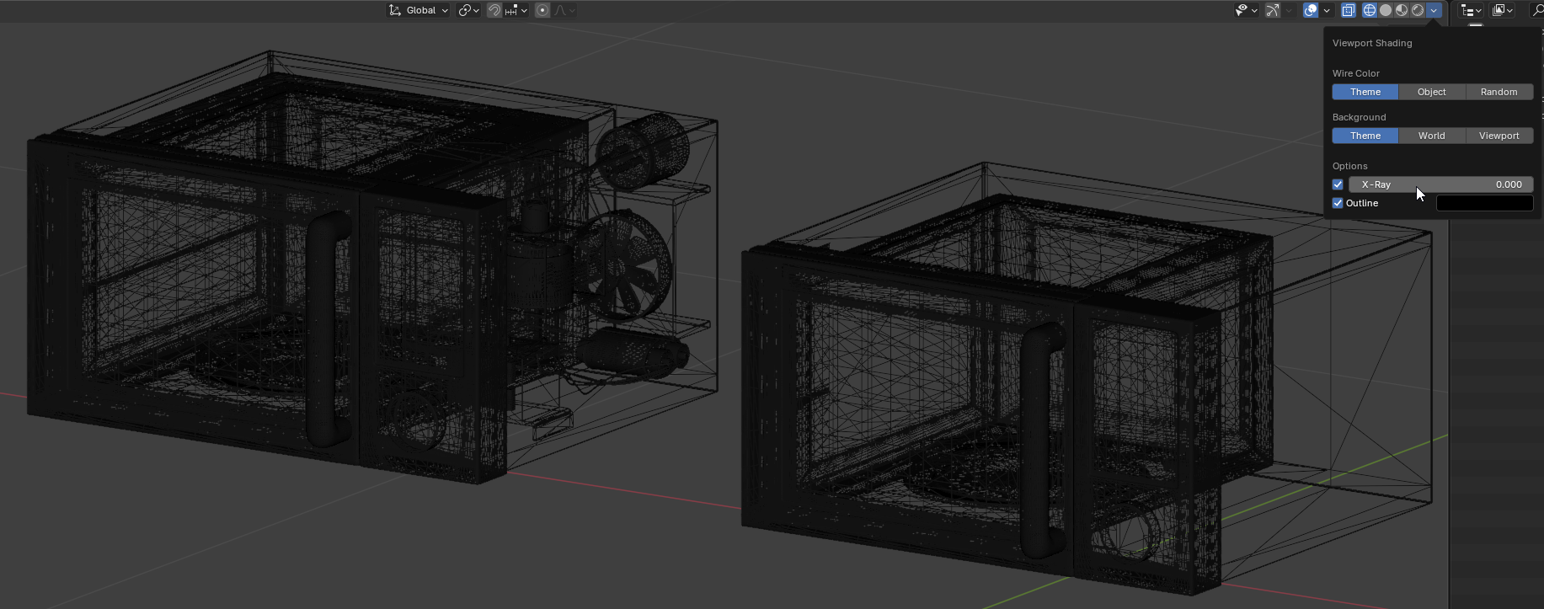Set Wire Color to Object
The image size is (1544, 609).
click(1431, 92)
